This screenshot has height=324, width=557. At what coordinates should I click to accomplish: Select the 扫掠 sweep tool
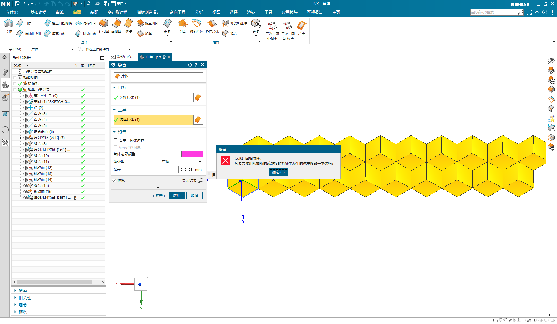24,23
